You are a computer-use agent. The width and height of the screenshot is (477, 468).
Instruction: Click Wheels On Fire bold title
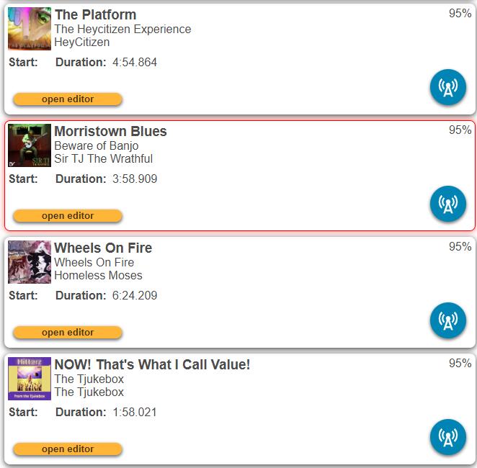(x=103, y=248)
